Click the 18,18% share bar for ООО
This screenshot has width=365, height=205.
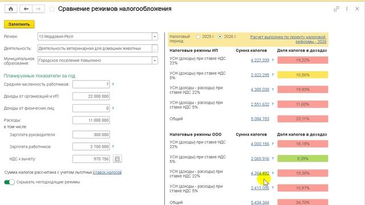click(303, 144)
